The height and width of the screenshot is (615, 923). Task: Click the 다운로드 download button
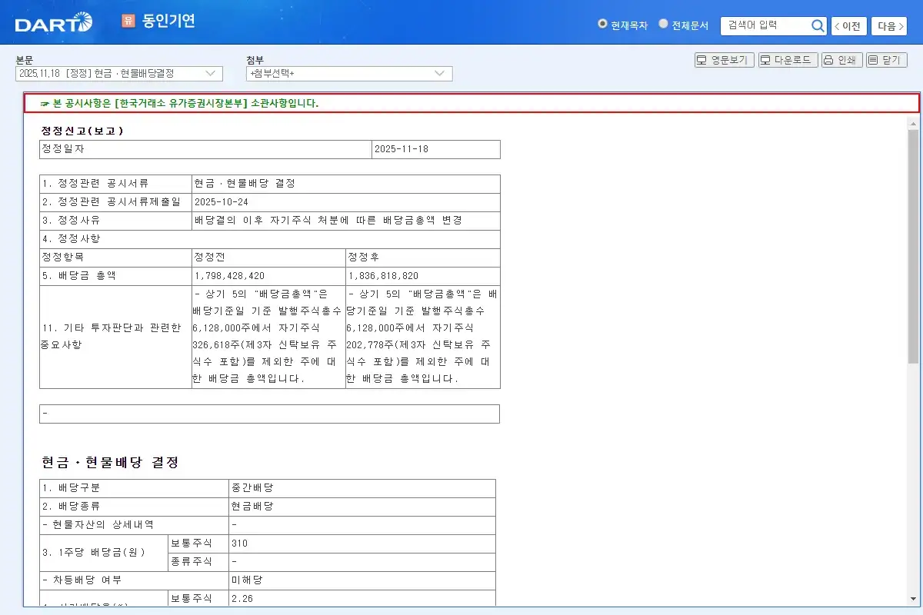[788, 60]
